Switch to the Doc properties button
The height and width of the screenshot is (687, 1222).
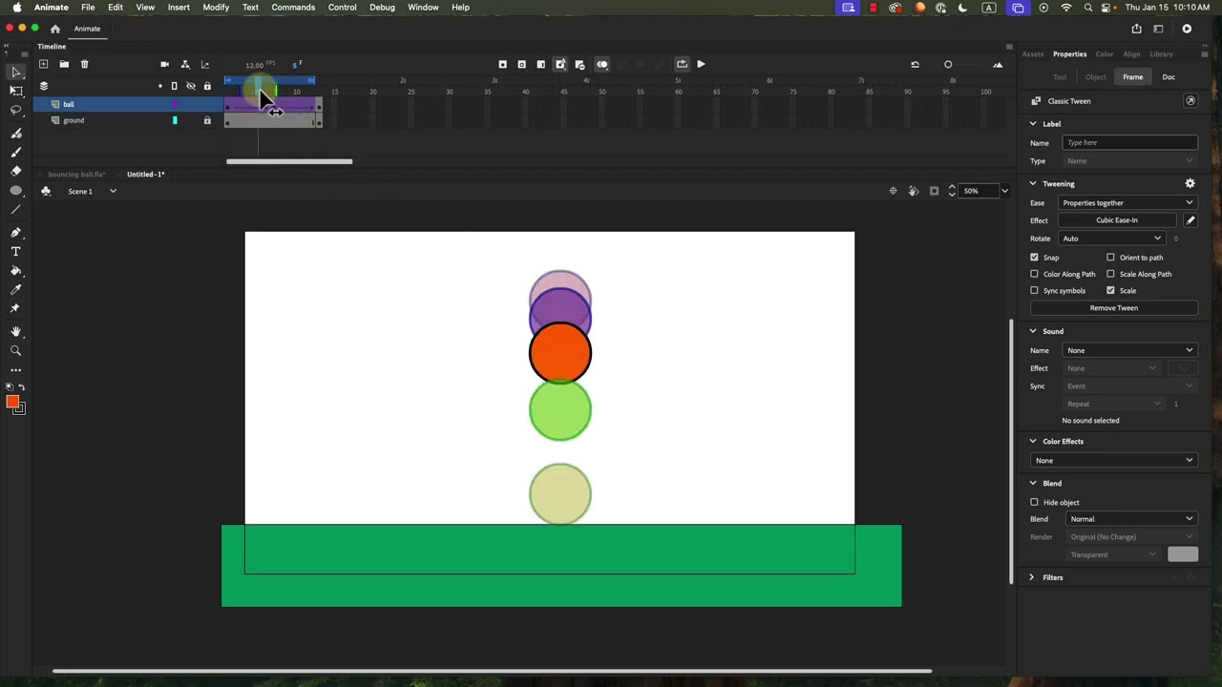[x=1169, y=77]
